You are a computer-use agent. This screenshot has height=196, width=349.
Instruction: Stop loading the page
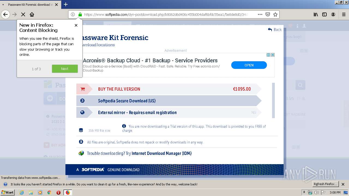(23, 14)
